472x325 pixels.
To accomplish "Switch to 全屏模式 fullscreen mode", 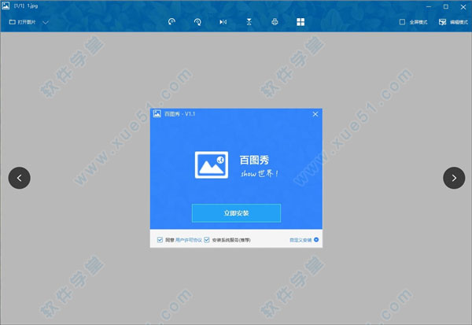I will pos(413,22).
